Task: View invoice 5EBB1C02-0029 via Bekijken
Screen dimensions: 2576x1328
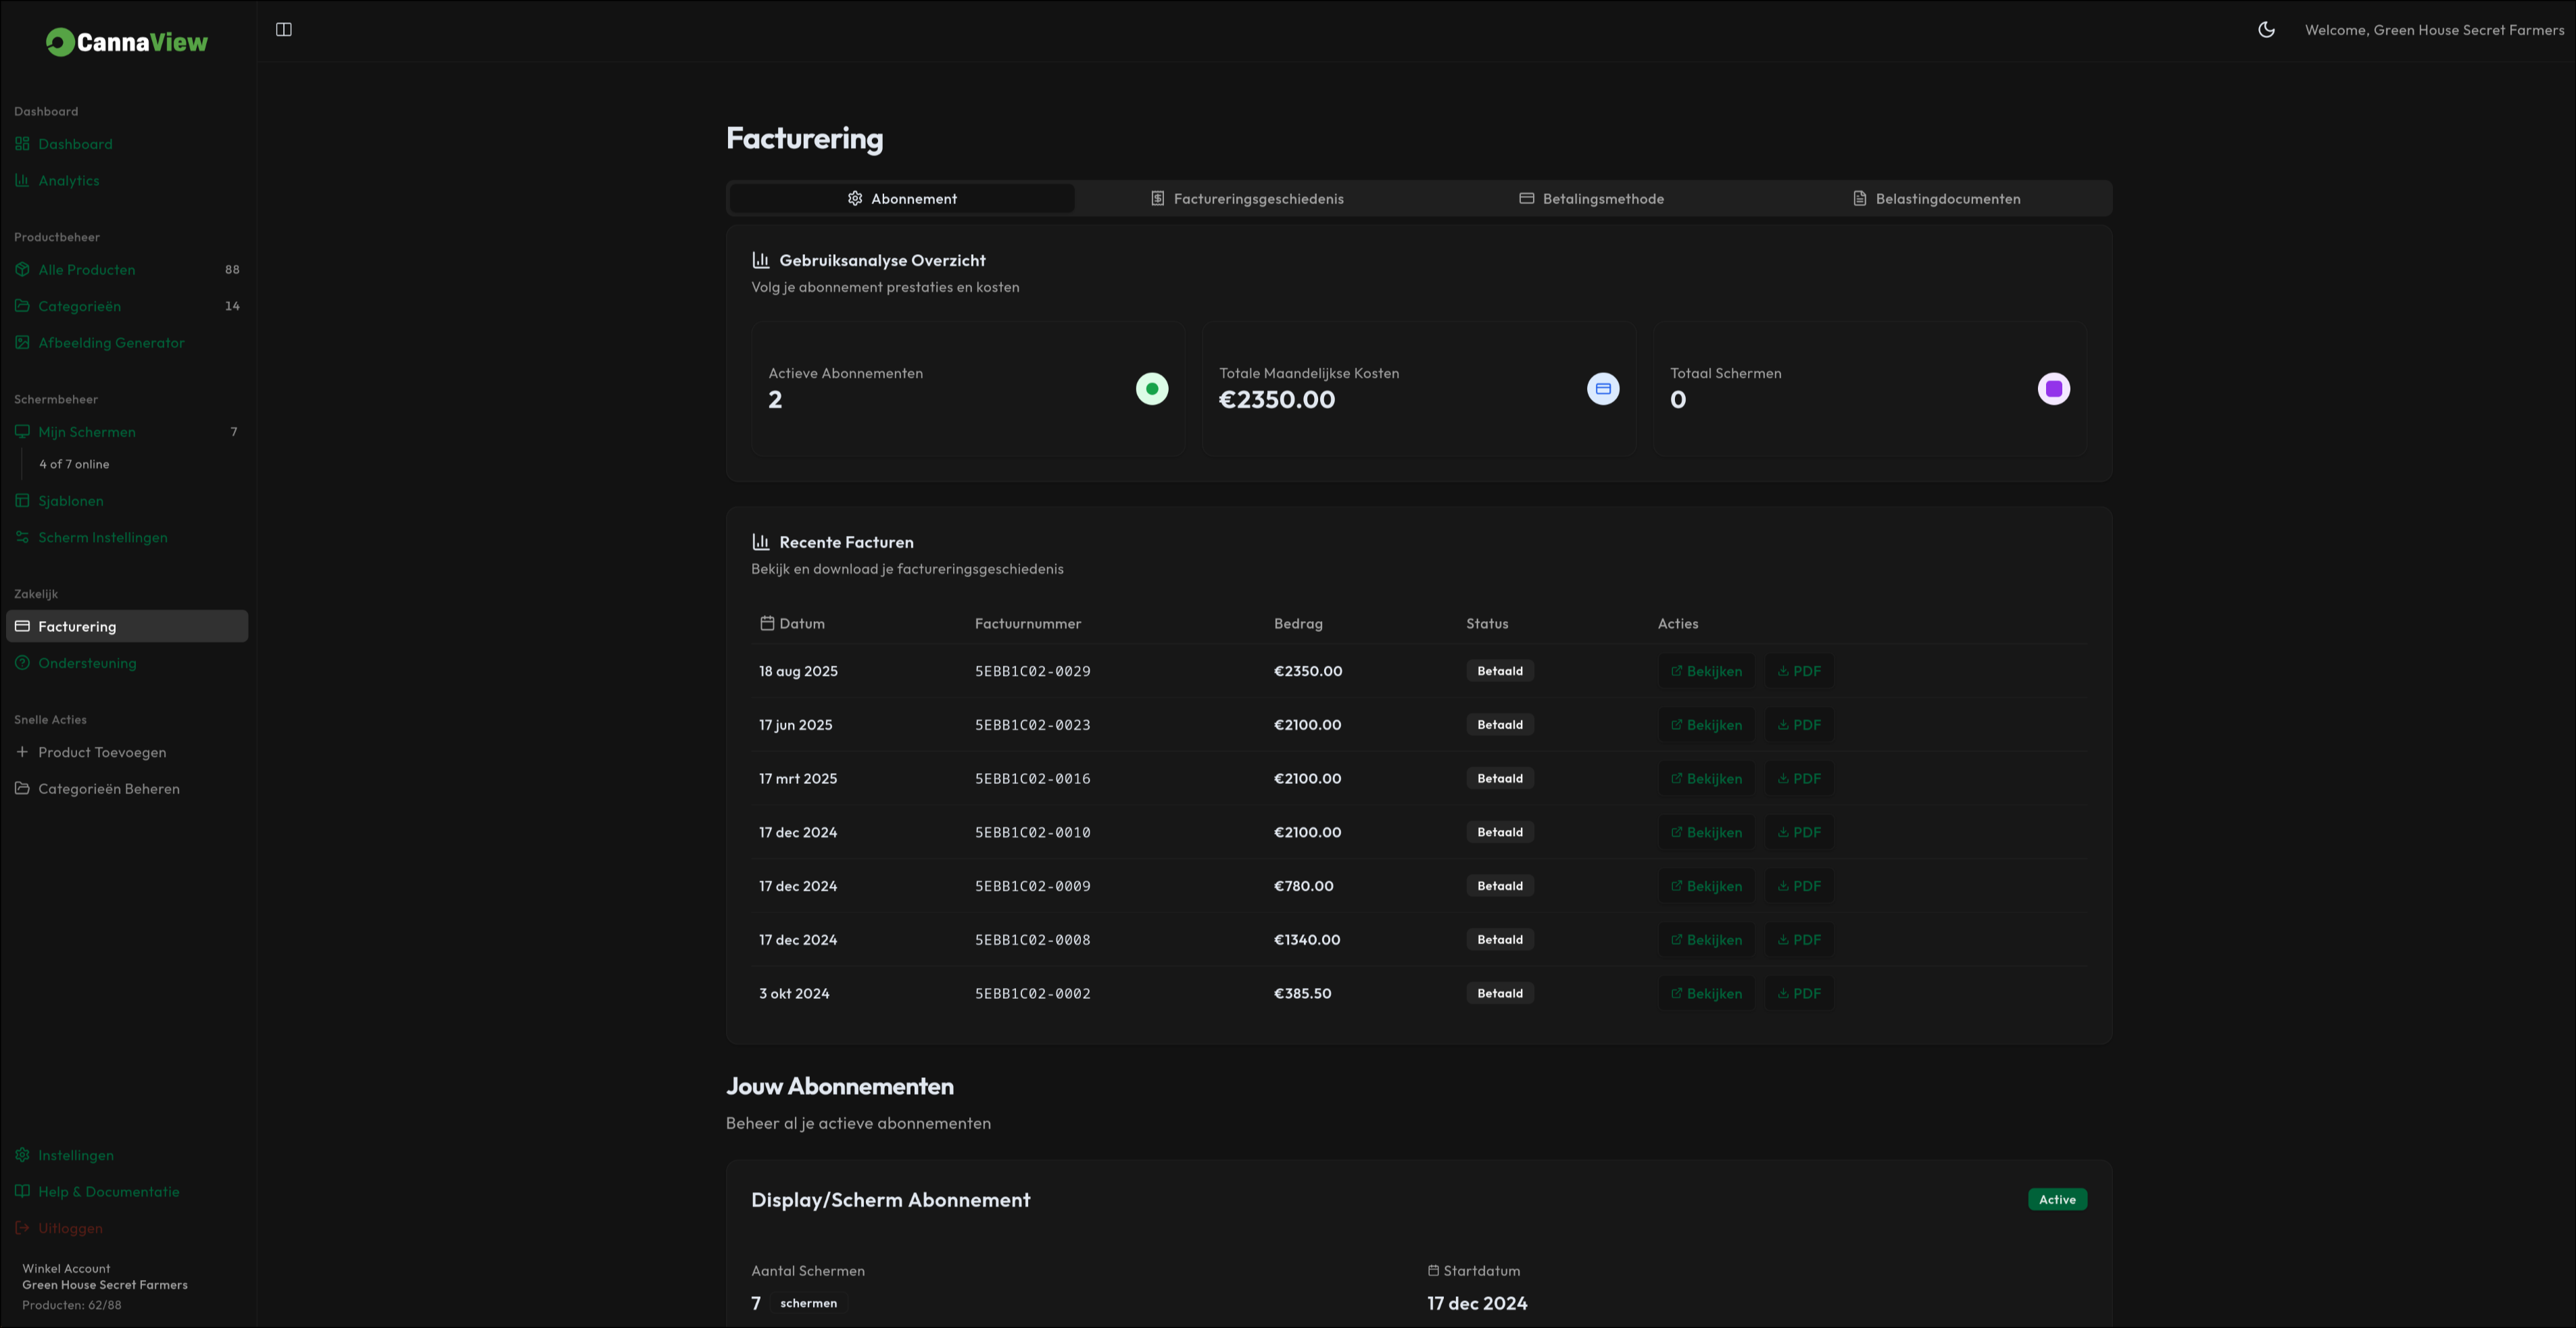Action: pyautogui.click(x=1706, y=671)
